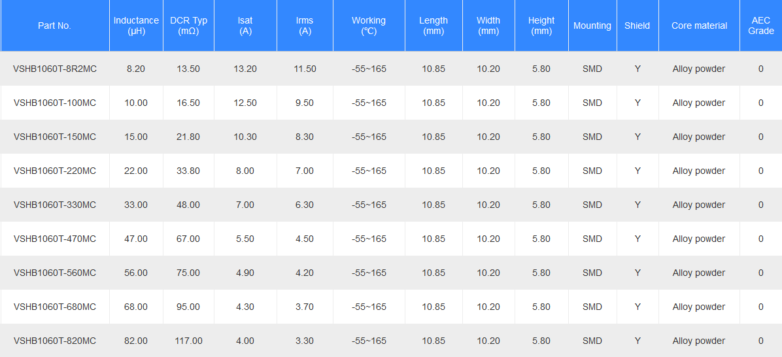
Task: Click SMD in the VSHB1060T-820MC row
Action: 592,341
